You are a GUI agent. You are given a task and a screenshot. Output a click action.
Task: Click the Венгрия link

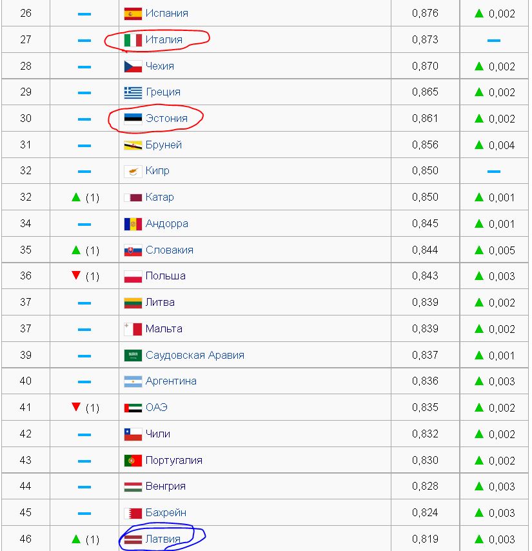point(165,486)
